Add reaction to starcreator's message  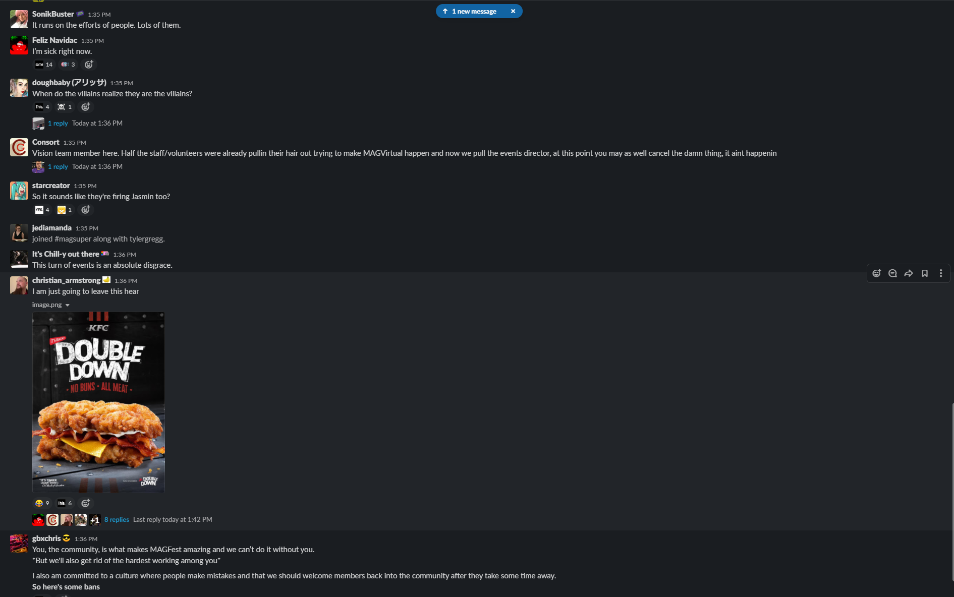click(86, 210)
